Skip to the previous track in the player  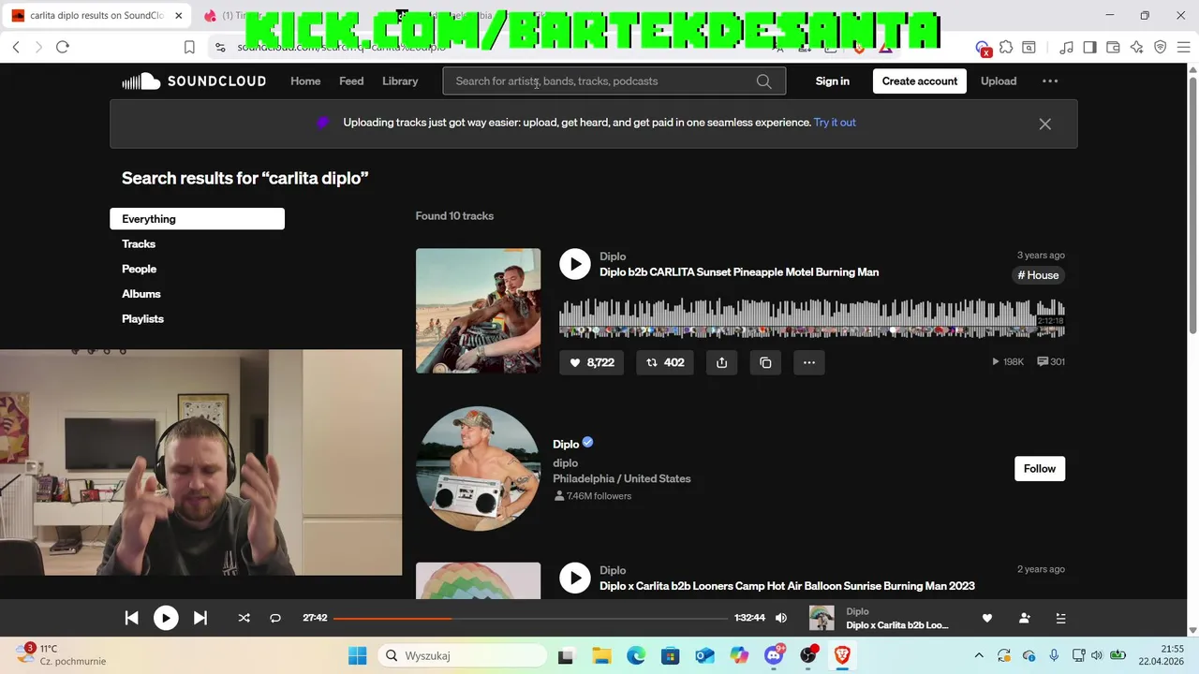[132, 618]
